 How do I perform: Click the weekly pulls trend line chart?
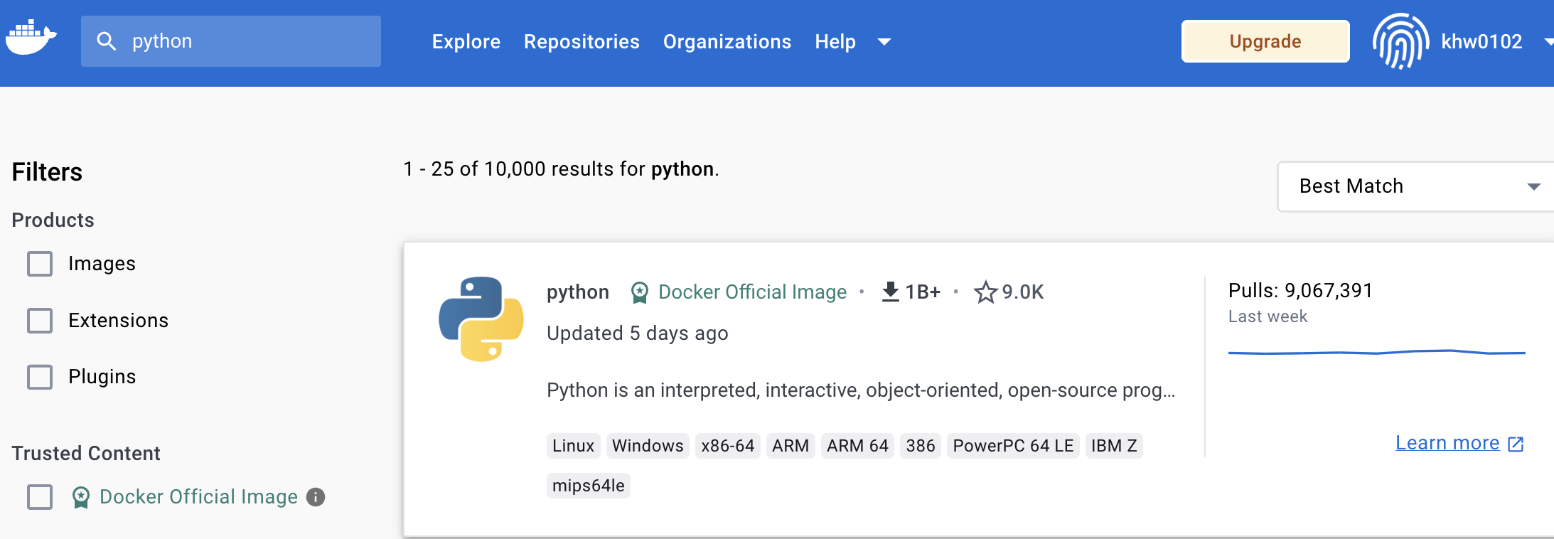1376,352
